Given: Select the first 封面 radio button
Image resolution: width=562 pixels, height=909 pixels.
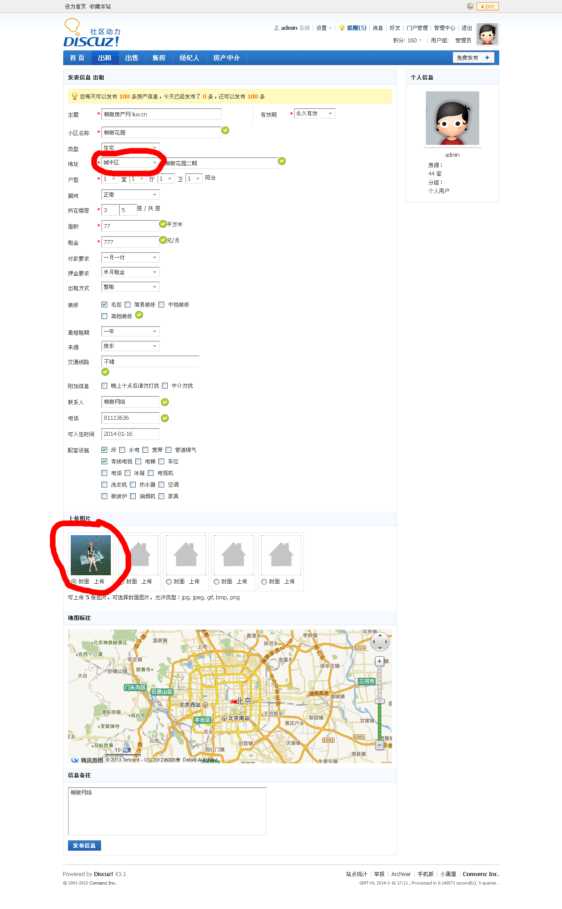Looking at the screenshot, I should tap(74, 582).
